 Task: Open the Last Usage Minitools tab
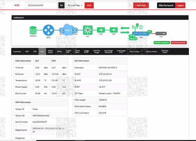coord(108,52)
